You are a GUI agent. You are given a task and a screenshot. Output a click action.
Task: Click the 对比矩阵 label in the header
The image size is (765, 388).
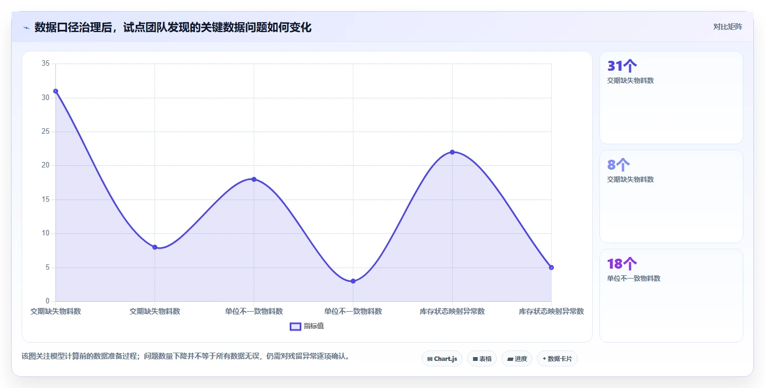pos(727,27)
